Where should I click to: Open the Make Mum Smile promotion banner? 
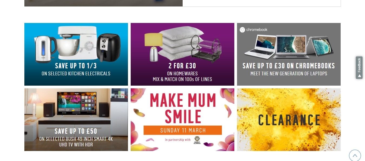(182, 120)
